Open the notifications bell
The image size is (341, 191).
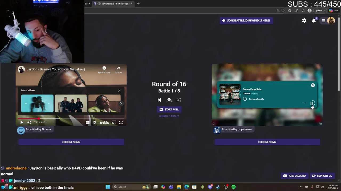tap(314, 20)
